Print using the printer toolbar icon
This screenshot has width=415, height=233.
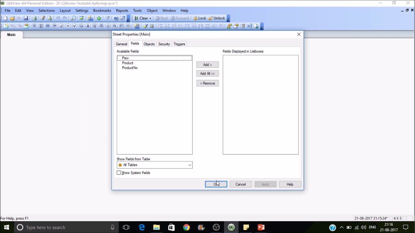[34, 18]
